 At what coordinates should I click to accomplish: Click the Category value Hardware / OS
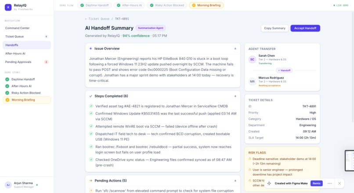306,119
